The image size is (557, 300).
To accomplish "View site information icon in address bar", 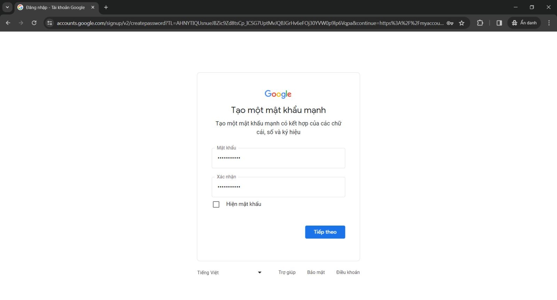I will pos(50,23).
